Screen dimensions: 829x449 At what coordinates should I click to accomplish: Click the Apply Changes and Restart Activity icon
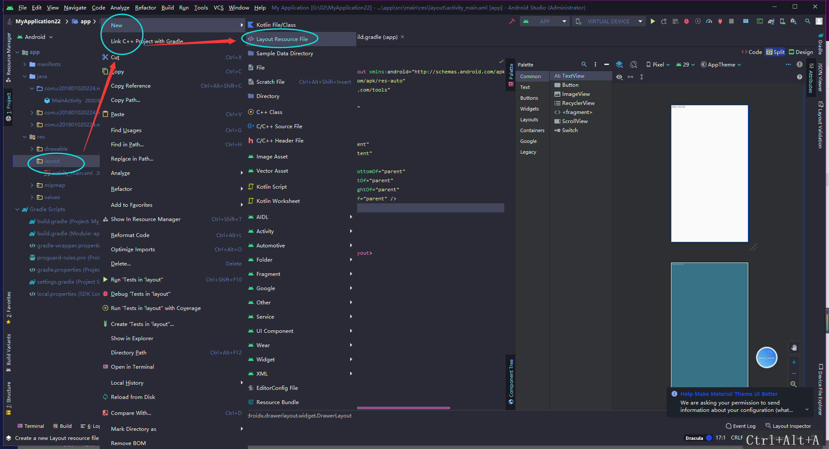(664, 21)
